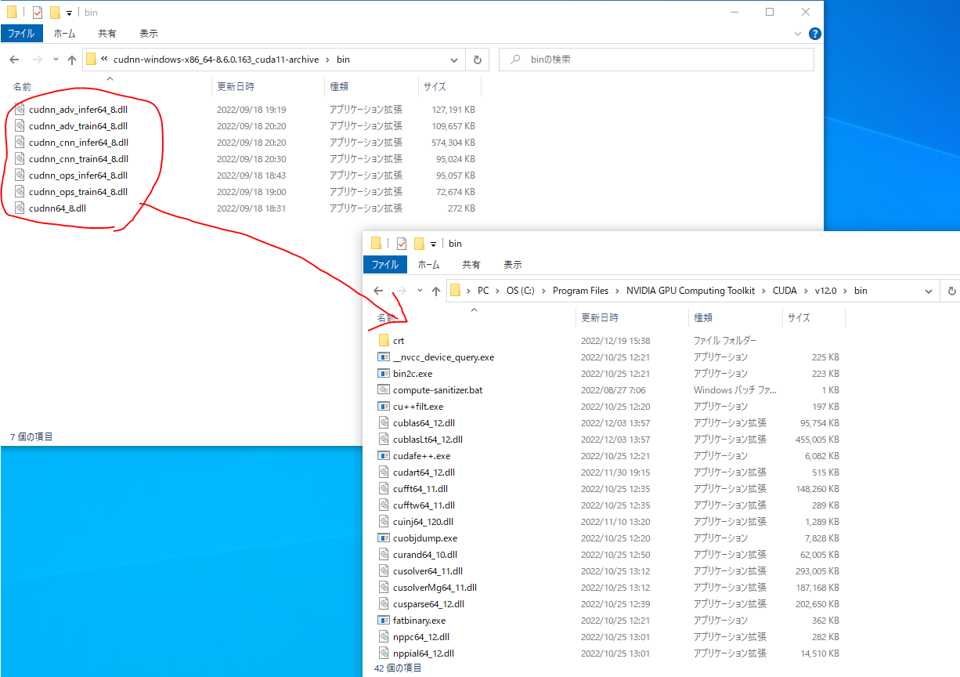
Task: Click the Up arrow in the cuDNN archive window
Action: [72, 60]
